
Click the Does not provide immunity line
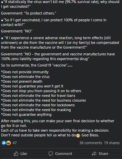(25, 72)
